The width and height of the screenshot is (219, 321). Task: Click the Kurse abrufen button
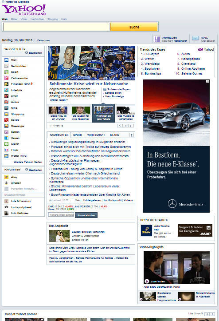86,215
